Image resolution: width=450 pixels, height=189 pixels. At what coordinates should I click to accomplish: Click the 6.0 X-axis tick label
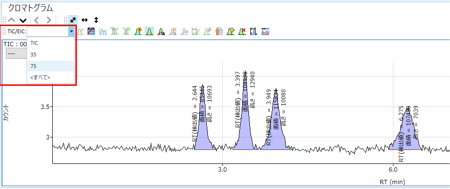(392, 169)
